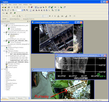Collapse the pyramids_psh workspace window node

(x=4, y=41)
